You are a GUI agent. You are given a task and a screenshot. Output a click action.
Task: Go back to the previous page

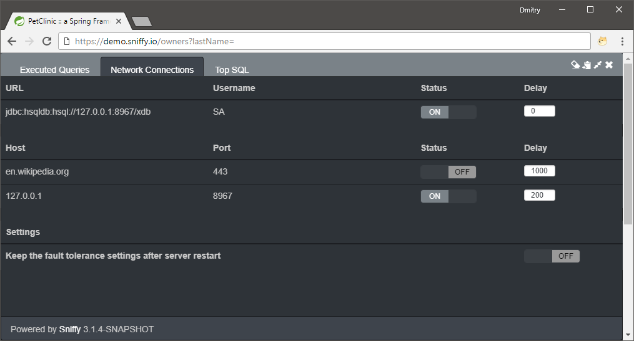point(12,41)
